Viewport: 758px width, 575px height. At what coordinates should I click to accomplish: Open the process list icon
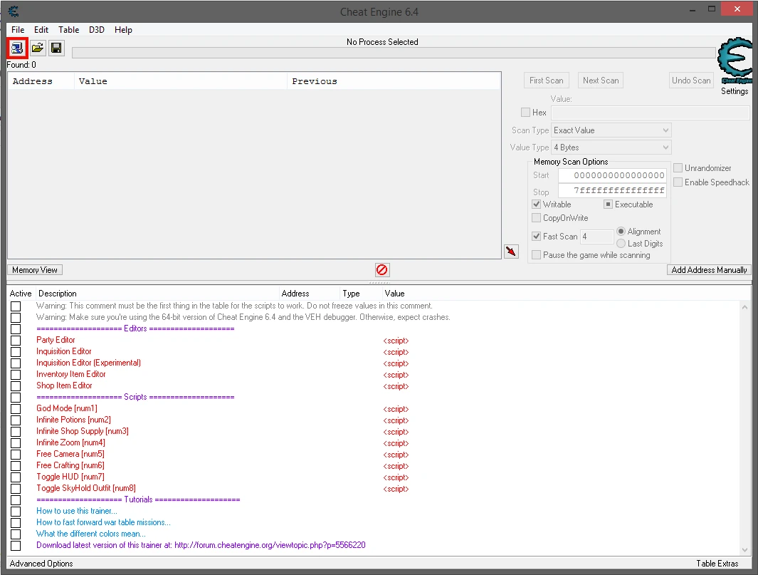(16, 48)
